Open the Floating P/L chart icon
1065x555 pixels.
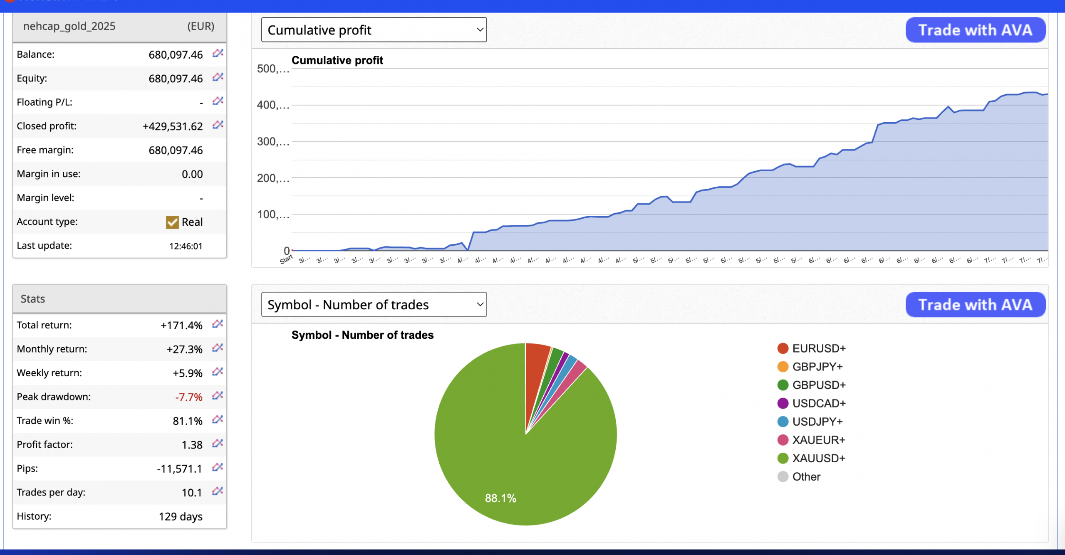218,101
